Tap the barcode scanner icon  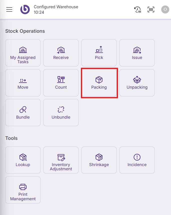[151, 9]
